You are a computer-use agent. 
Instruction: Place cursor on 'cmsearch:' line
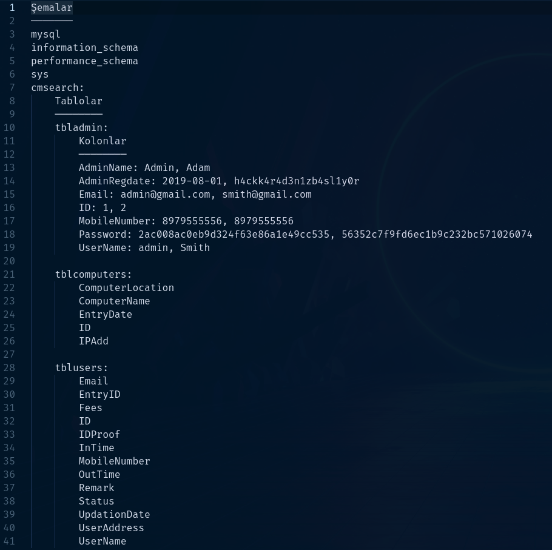coord(58,87)
